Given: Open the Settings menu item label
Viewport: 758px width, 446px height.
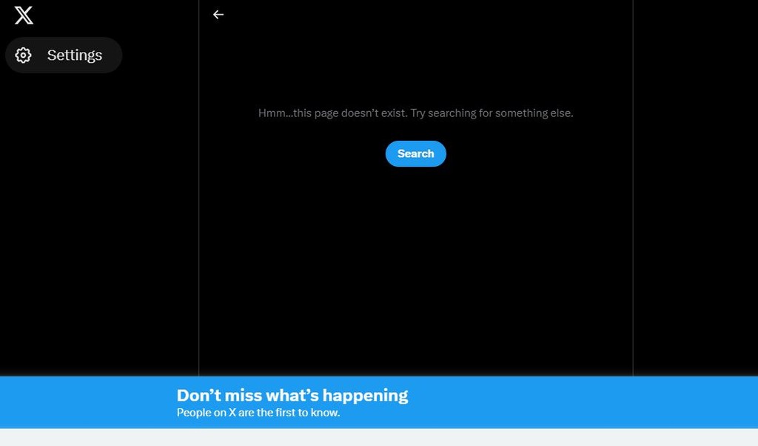Looking at the screenshot, I should 75,55.
